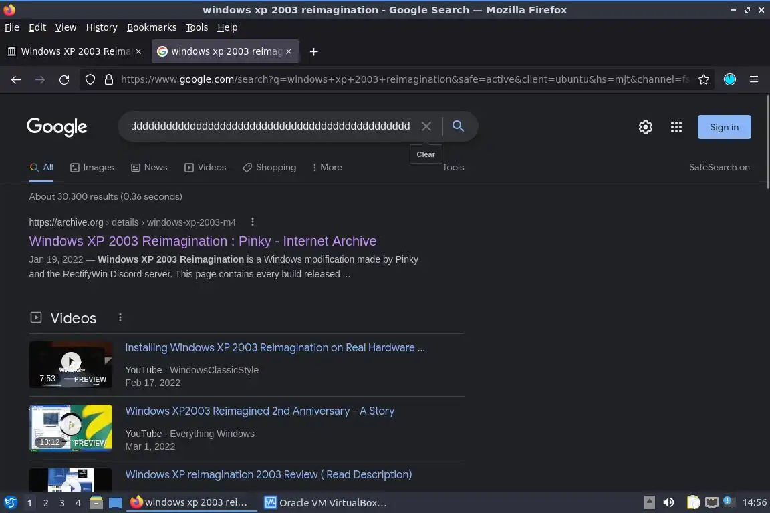Viewport: 770px width, 513px height.
Task: Click the page vertical scrollbar
Action: 767,142
